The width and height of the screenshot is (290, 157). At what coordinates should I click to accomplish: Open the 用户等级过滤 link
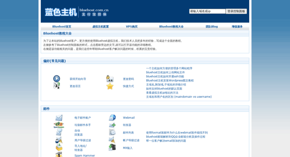tap(83, 140)
